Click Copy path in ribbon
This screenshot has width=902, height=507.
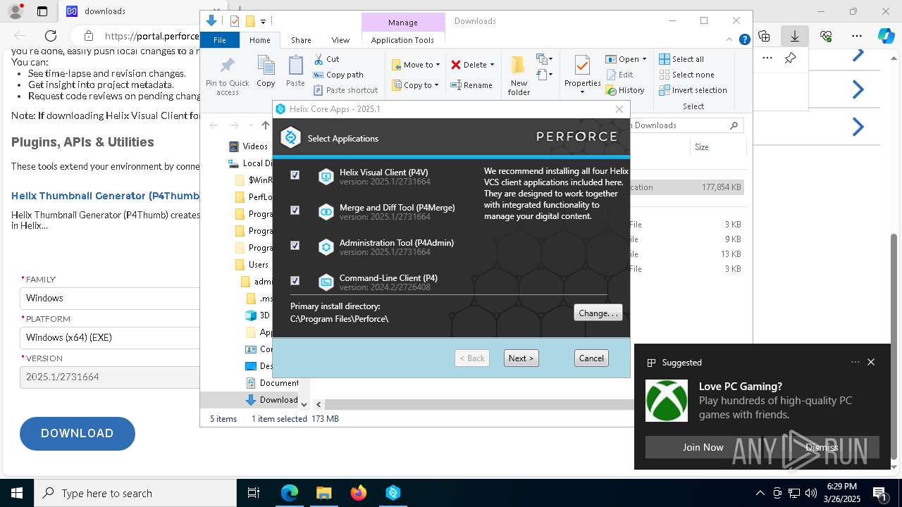coord(338,75)
